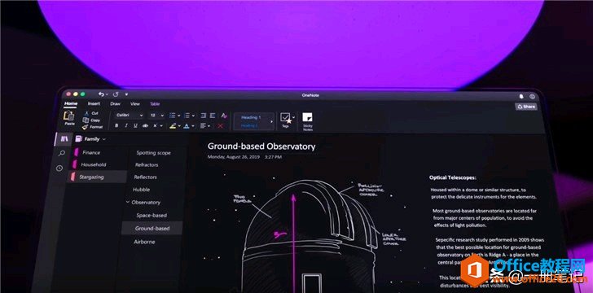The width and height of the screenshot is (593, 293).
Task: Expand the Family notebook chevron
Action: point(104,139)
